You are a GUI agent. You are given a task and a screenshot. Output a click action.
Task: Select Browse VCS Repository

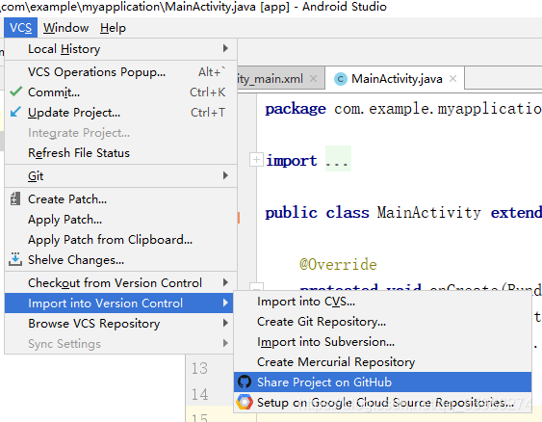[119, 323]
